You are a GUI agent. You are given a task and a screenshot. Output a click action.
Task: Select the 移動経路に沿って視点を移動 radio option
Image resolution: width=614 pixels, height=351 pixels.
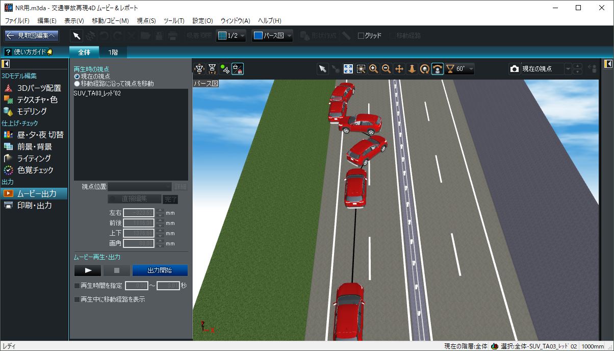tap(78, 83)
